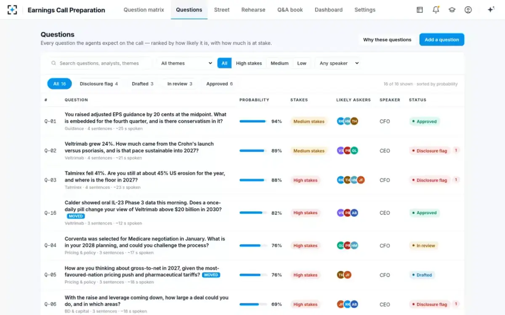Click the JF asker avatar on Q-03
Screen dimensions: 505x315
pos(361,180)
